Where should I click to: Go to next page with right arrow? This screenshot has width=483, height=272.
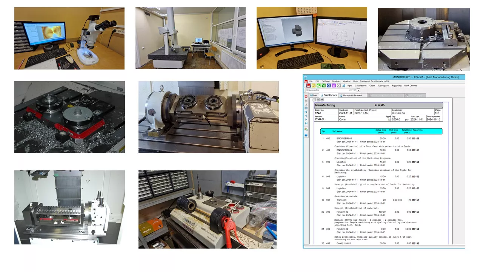point(306,119)
